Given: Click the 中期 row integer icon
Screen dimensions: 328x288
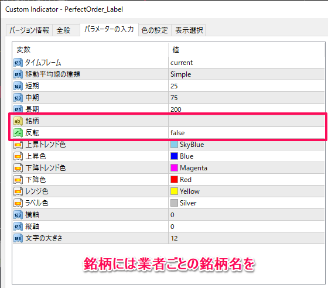Looking at the screenshot, I should coord(18,98).
